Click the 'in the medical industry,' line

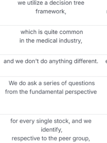pyautogui.click(x=51, y=41)
